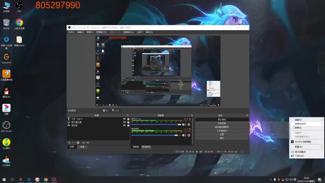Hide the 显示器采集 source via eye icon
The width and height of the screenshot is (325, 183).
124,122
